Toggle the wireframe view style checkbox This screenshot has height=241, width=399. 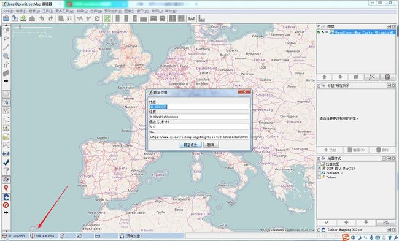coord(319,164)
